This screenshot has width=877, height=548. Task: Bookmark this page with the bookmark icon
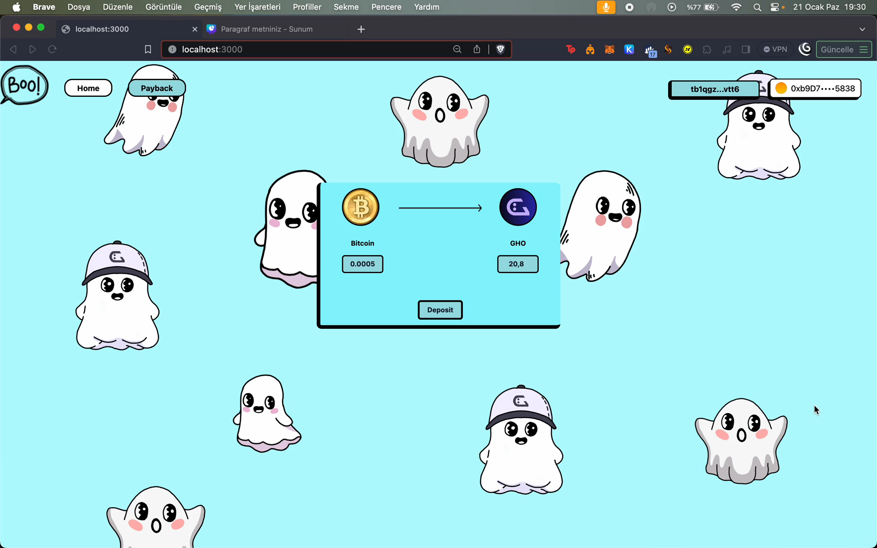(148, 49)
